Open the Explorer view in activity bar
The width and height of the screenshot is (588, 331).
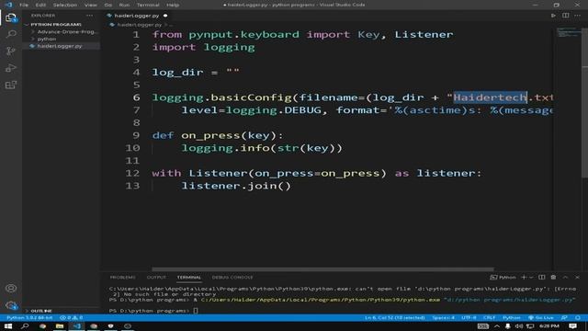coord(11,17)
